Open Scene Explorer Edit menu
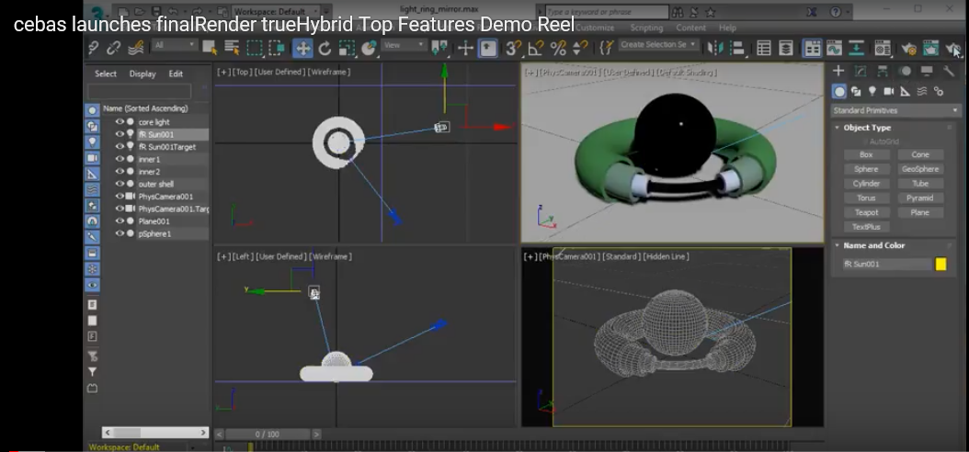Screen dimensions: 969x452 coord(177,73)
